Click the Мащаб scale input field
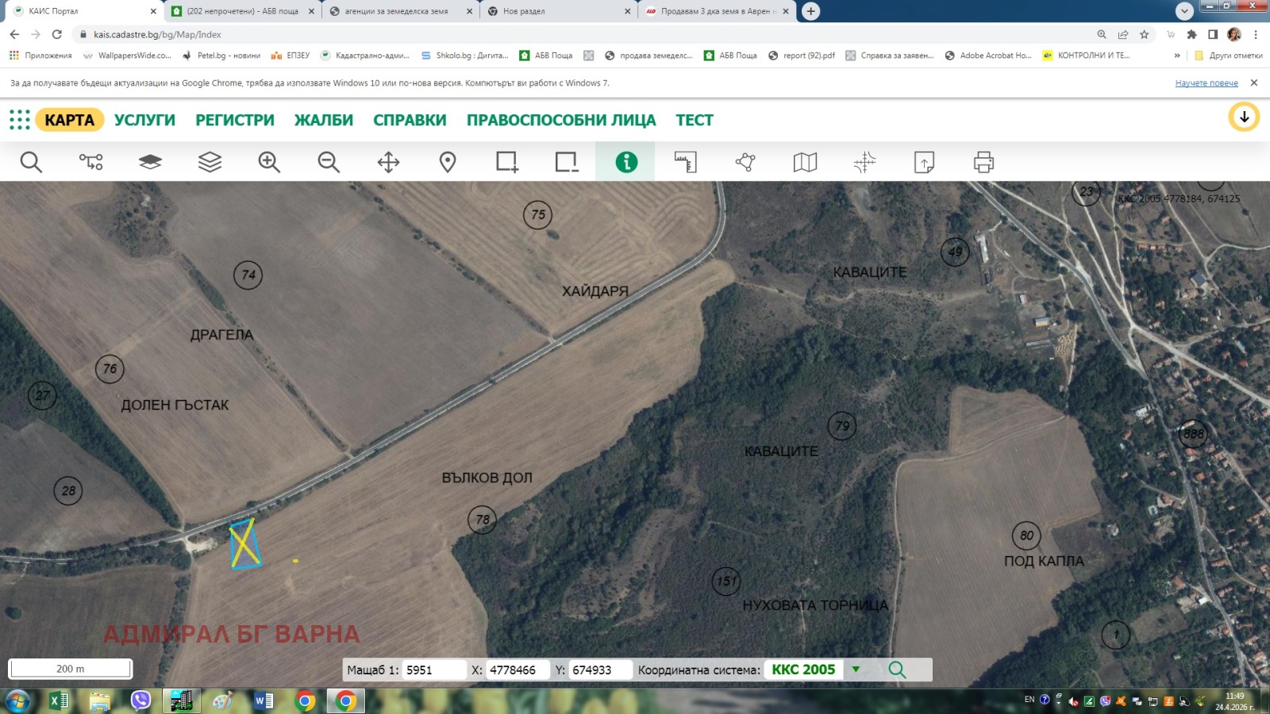Viewport: 1270px width, 714px height. point(434,670)
